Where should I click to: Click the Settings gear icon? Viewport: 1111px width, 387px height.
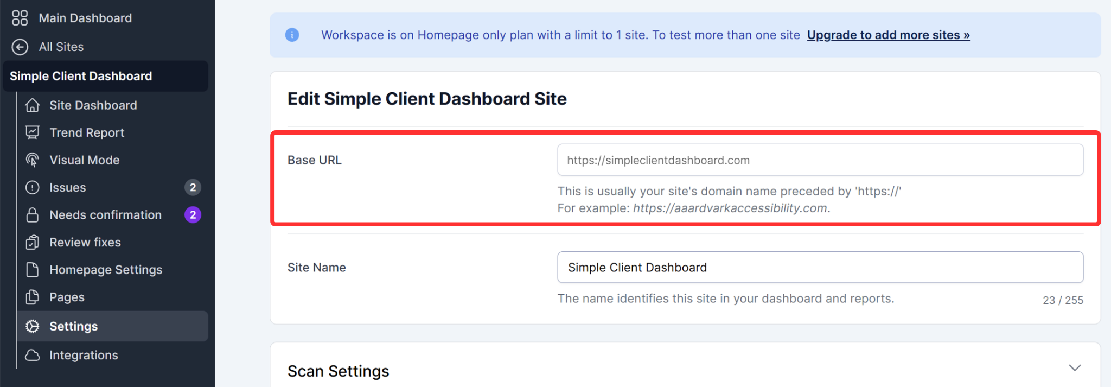coord(33,326)
